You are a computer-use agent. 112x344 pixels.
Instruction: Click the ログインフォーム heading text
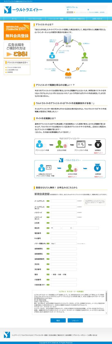click(x=72, y=7)
